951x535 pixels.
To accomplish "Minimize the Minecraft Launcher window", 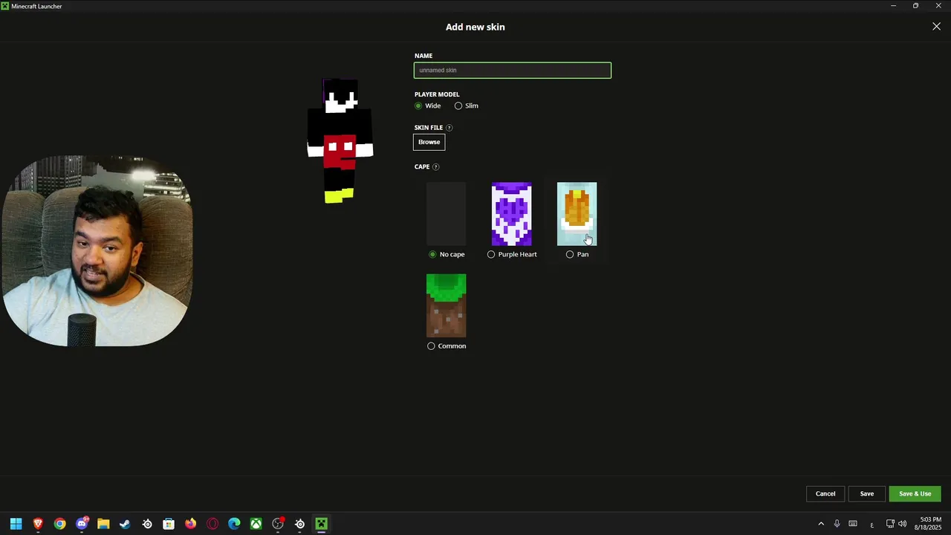I will coord(893,6).
